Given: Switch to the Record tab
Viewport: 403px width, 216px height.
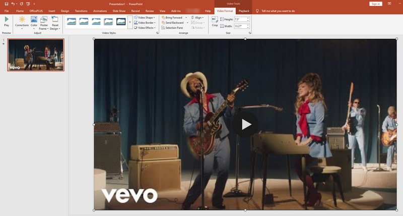Looking at the screenshot, I should click(136, 11).
